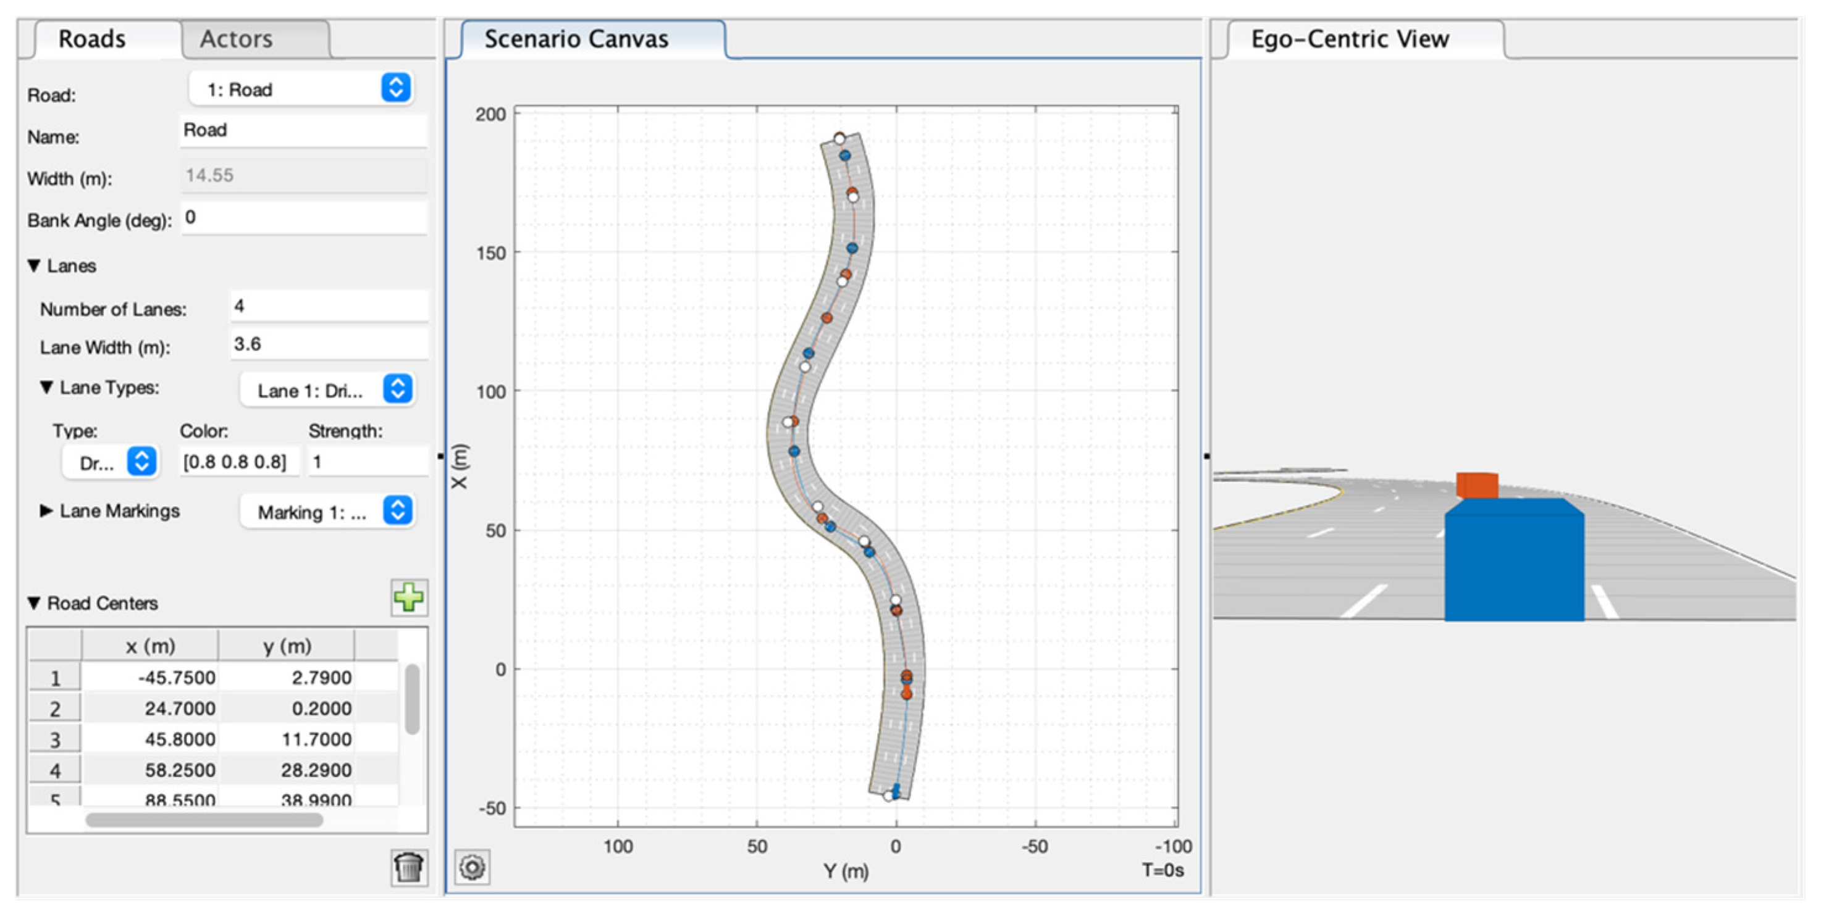Screen dimensions: 1821x919
Task: Click the orange vehicle box in Ego-Centric View
Action: click(x=1477, y=484)
